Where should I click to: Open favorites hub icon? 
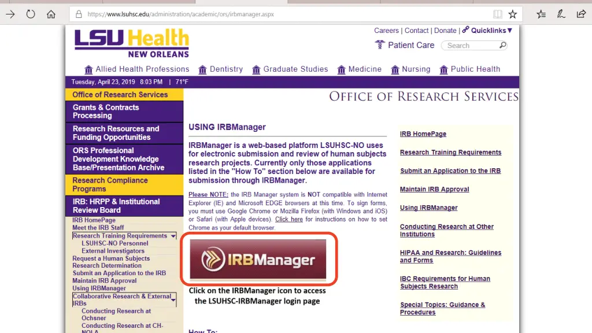click(x=541, y=14)
